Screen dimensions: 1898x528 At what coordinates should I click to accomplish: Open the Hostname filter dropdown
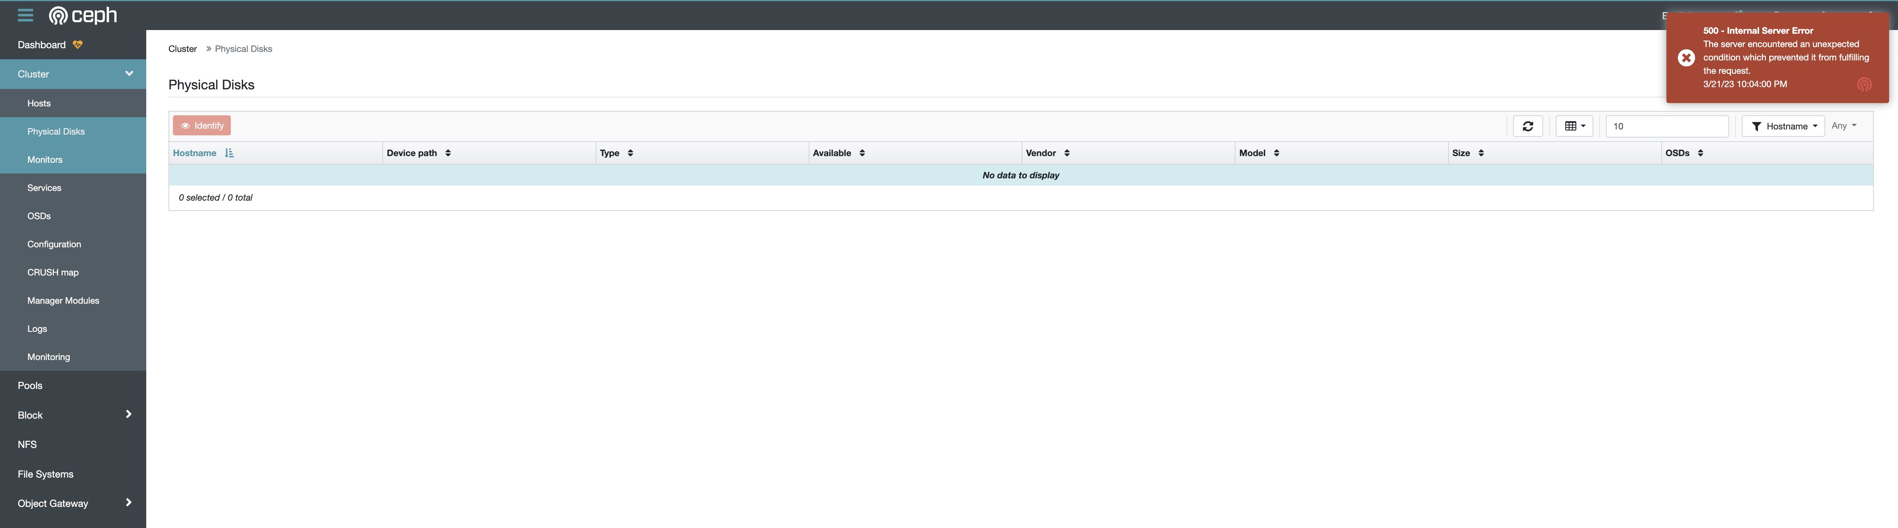[1783, 126]
